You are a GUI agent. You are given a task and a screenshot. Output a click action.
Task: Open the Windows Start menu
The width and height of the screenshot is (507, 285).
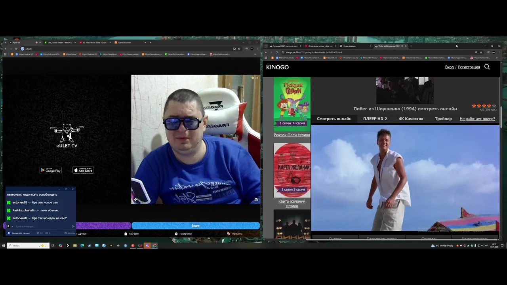tap(4, 245)
